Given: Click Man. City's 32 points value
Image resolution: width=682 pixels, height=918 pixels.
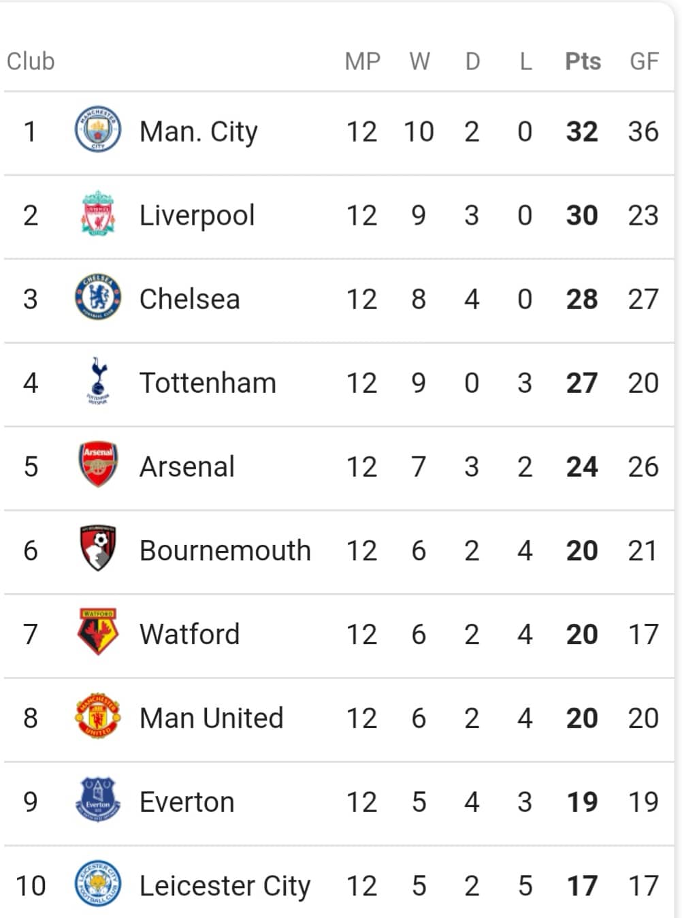Looking at the screenshot, I should 582,131.
